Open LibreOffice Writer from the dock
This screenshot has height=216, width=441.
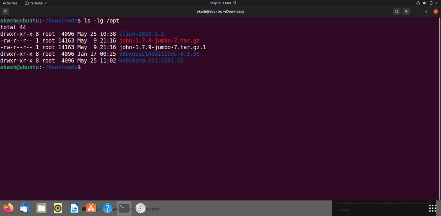click(74, 208)
